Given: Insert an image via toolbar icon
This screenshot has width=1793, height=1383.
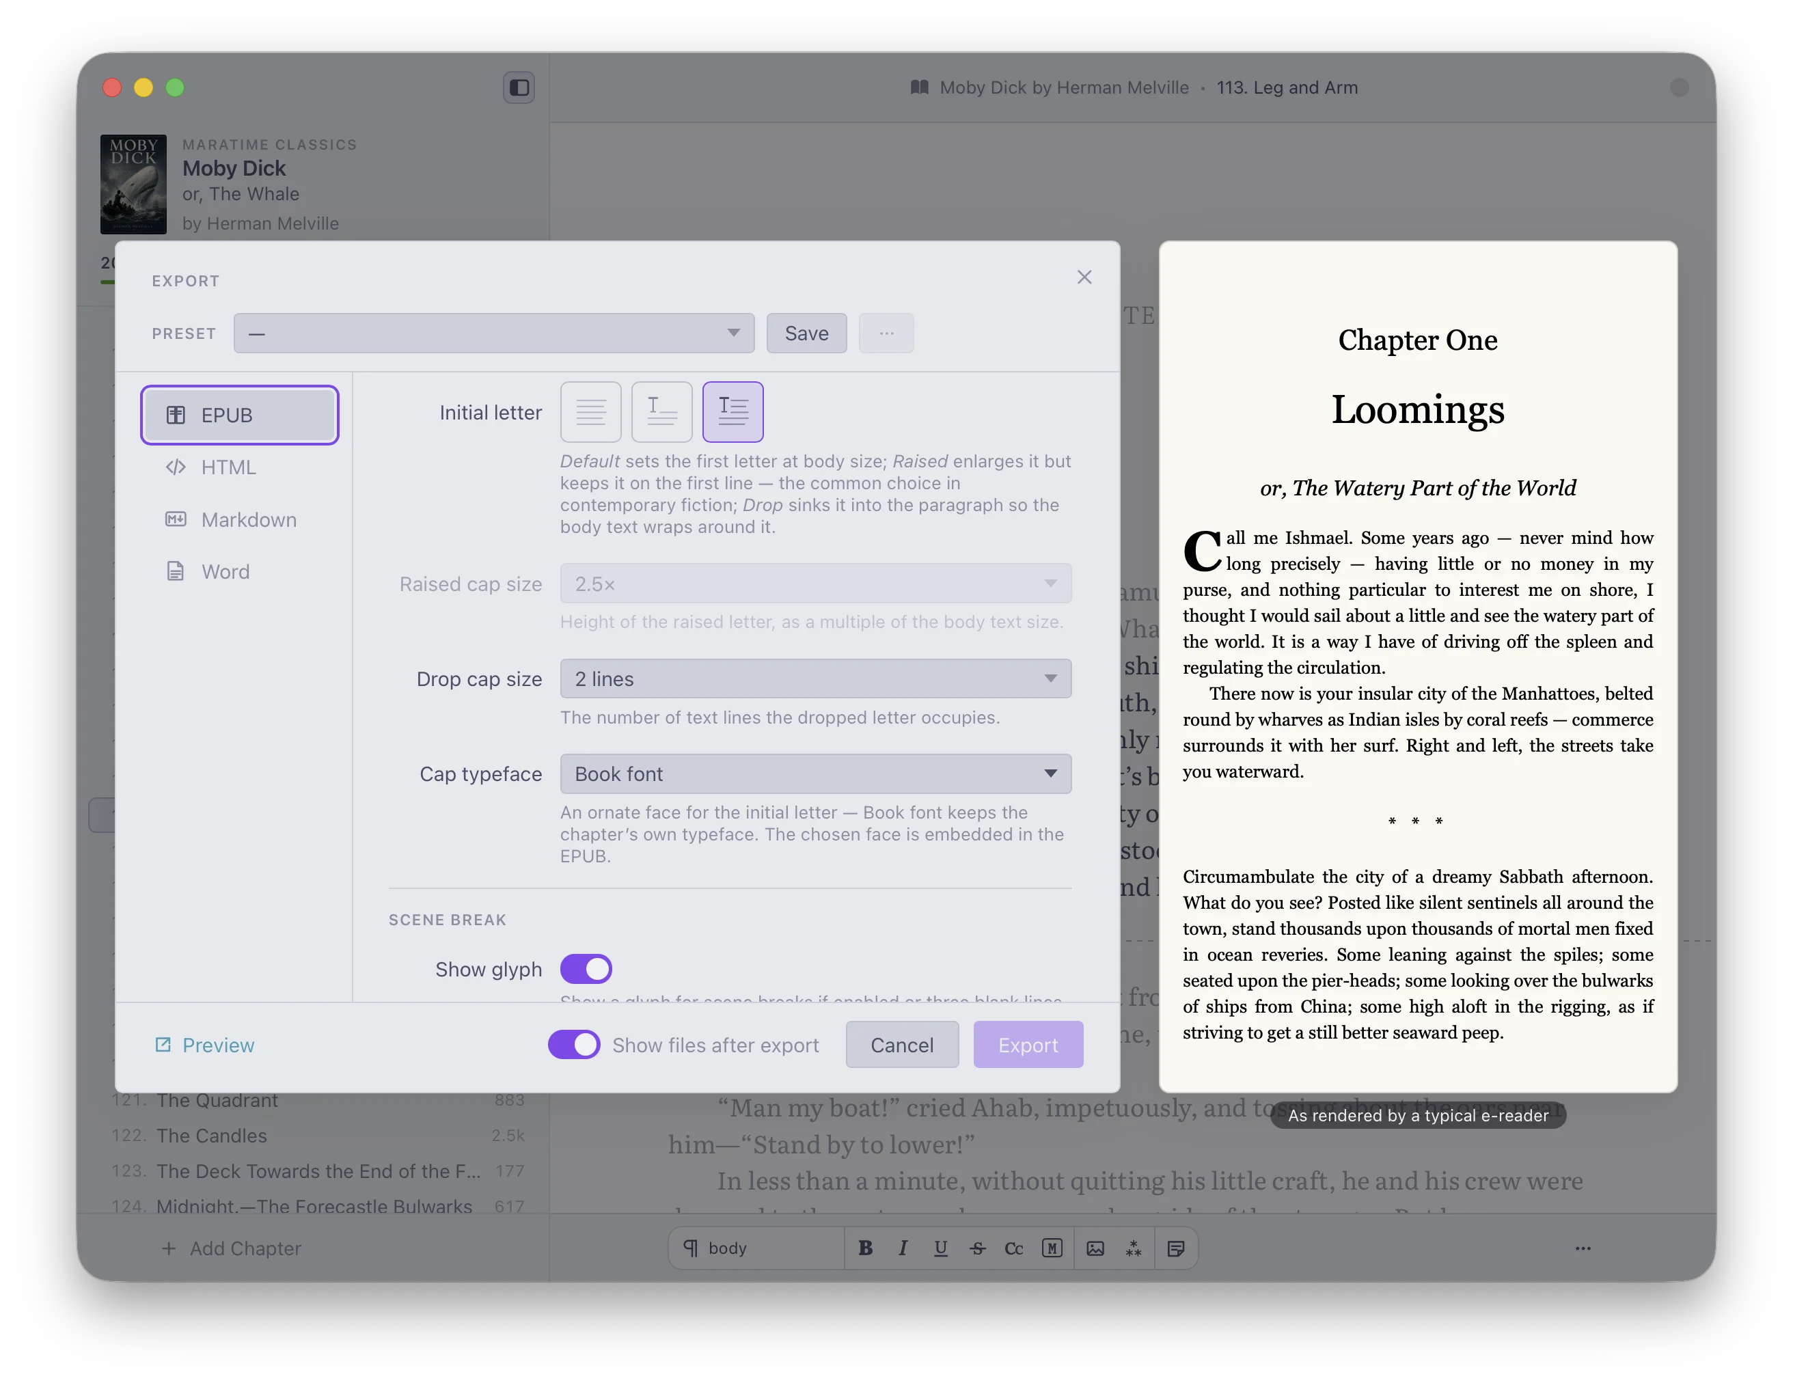Looking at the screenshot, I should click(x=1095, y=1248).
